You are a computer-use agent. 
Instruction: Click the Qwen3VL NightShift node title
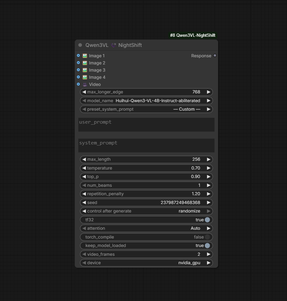tap(113, 45)
